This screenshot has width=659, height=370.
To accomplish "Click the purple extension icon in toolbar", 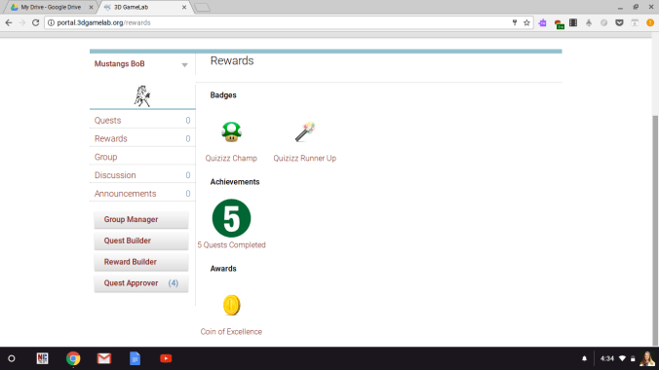I will pos(543,22).
